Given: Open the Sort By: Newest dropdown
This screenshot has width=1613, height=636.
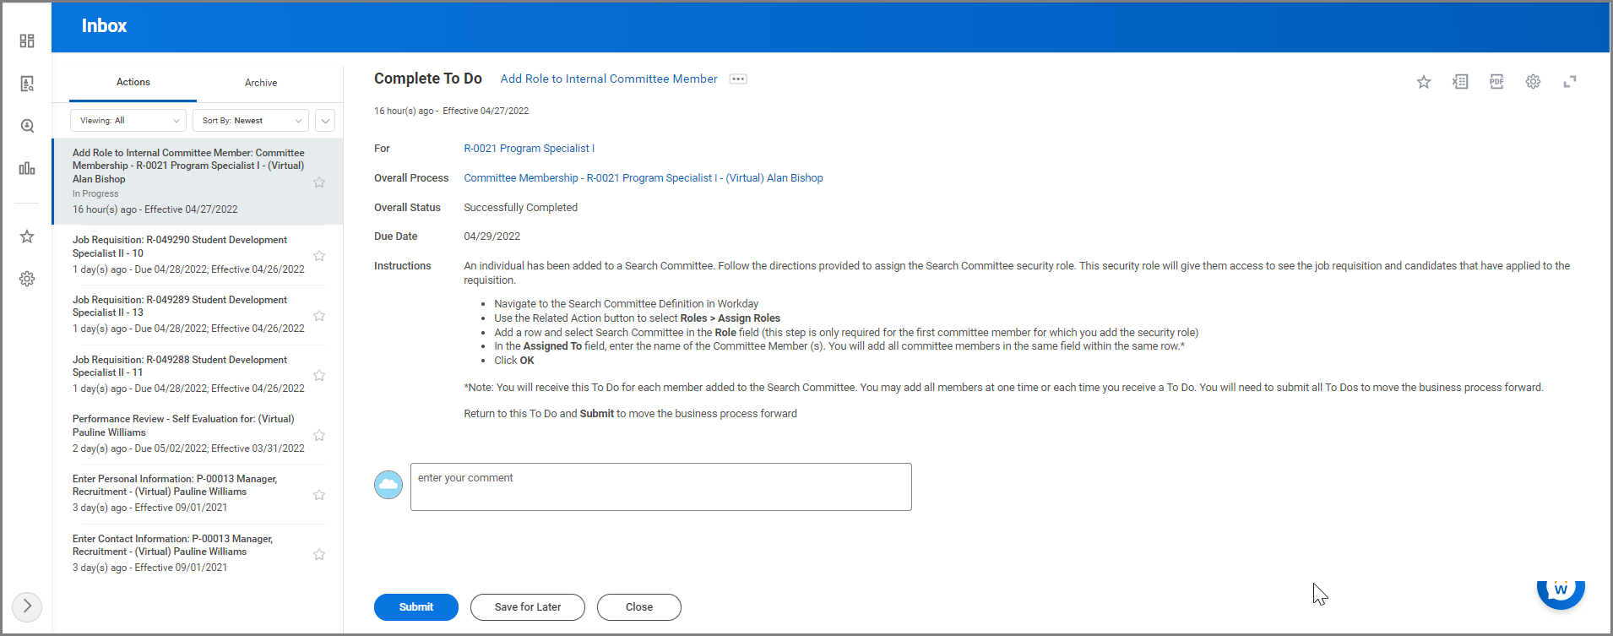Looking at the screenshot, I should pos(251,121).
